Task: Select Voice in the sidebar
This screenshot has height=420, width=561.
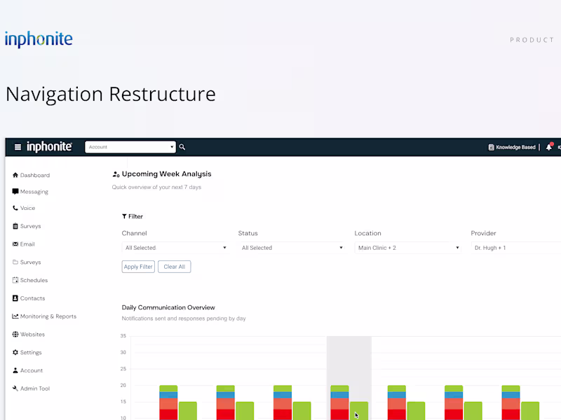Action: pos(24,208)
